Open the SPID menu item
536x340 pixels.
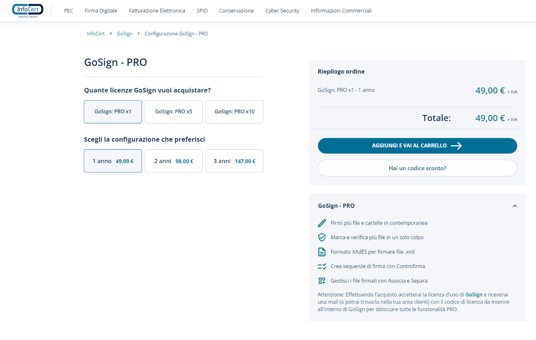pyautogui.click(x=202, y=11)
